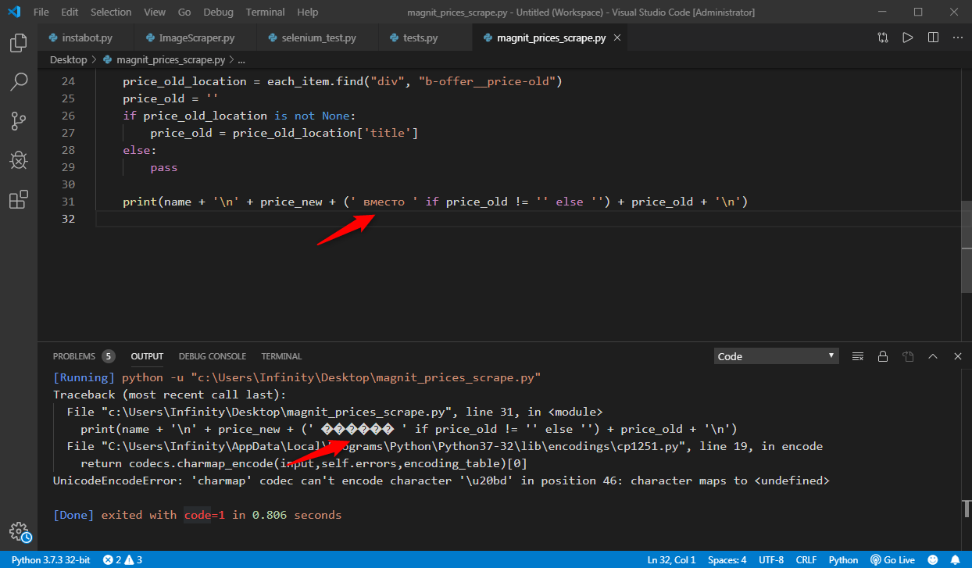Click the 'pass' statement on line 29
The image size is (972, 568).
click(x=164, y=167)
